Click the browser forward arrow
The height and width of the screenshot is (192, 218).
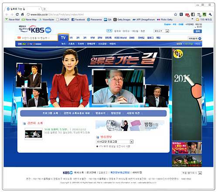12,14
